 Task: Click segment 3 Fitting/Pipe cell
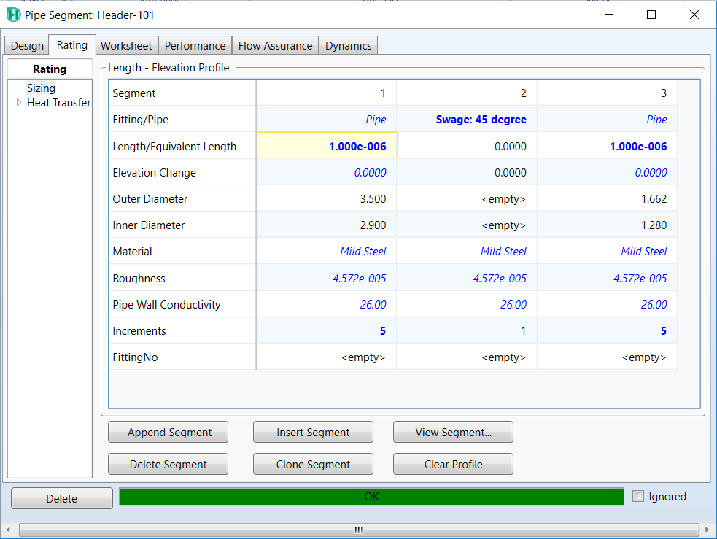pyautogui.click(x=607, y=120)
